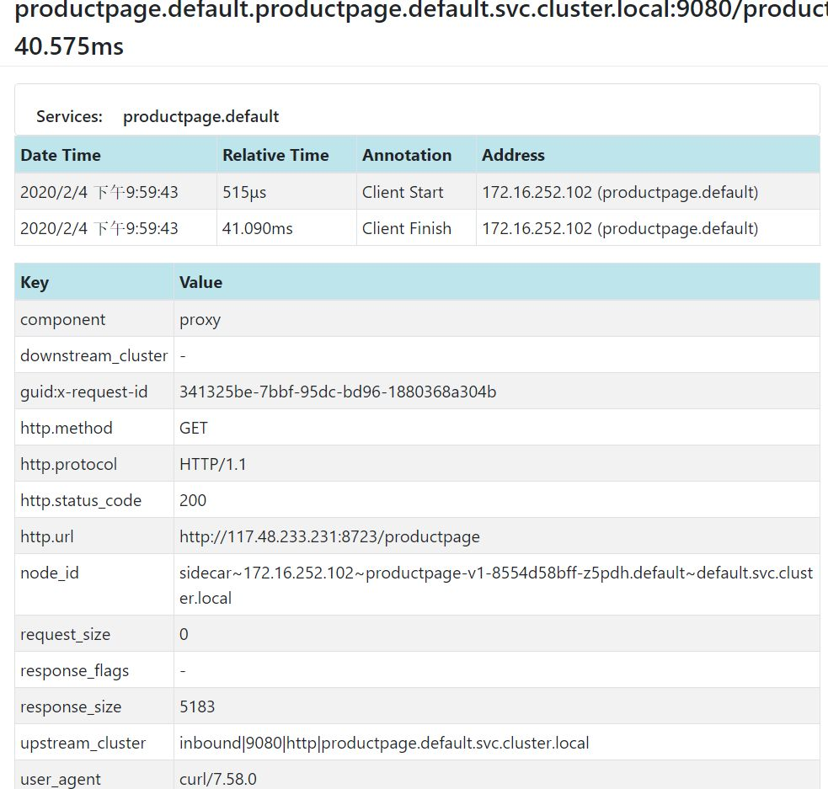Viewport: 828px width, 789px height.
Task: Click the Key column header
Action: [x=35, y=282]
